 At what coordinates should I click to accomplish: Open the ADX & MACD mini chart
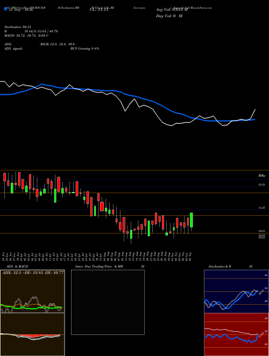(32, 313)
